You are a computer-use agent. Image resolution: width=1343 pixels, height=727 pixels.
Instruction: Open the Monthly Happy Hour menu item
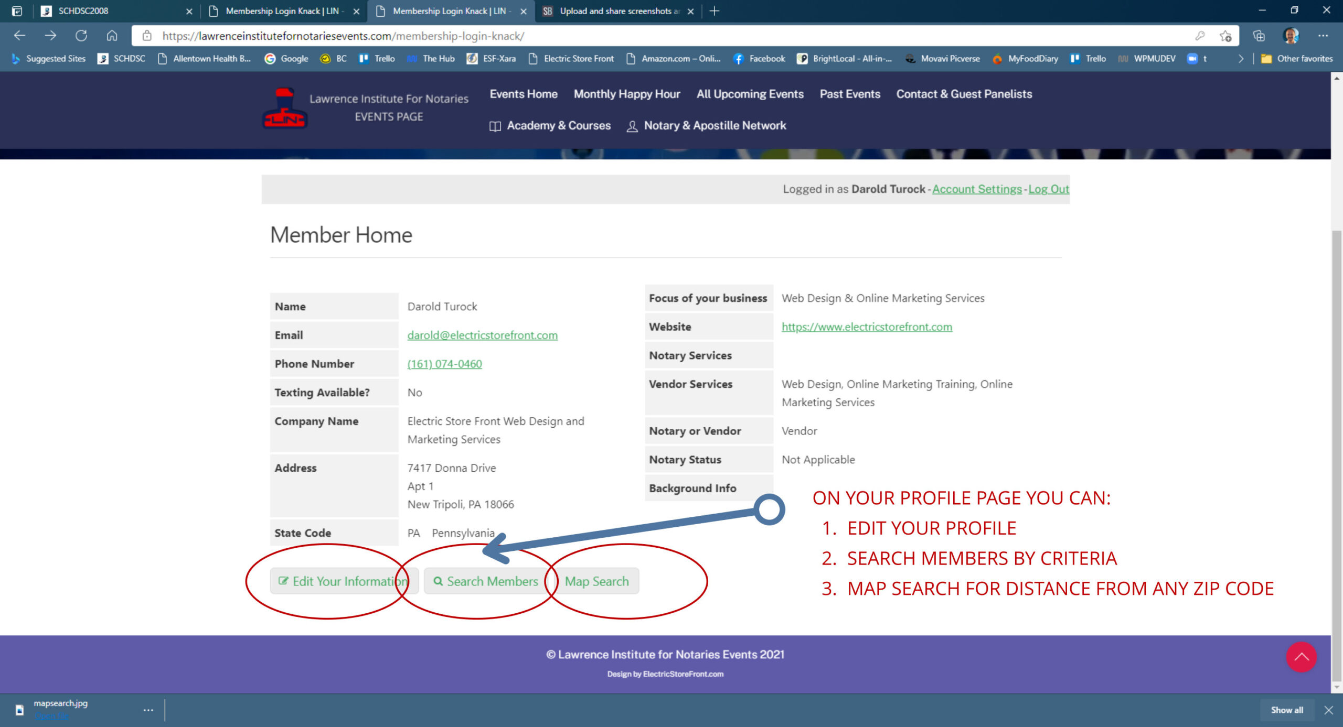tap(626, 94)
